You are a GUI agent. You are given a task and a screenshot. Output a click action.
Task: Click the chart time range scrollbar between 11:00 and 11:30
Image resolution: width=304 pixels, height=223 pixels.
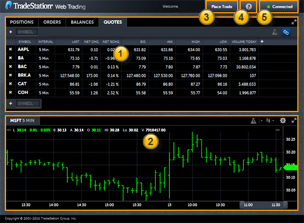point(263,205)
